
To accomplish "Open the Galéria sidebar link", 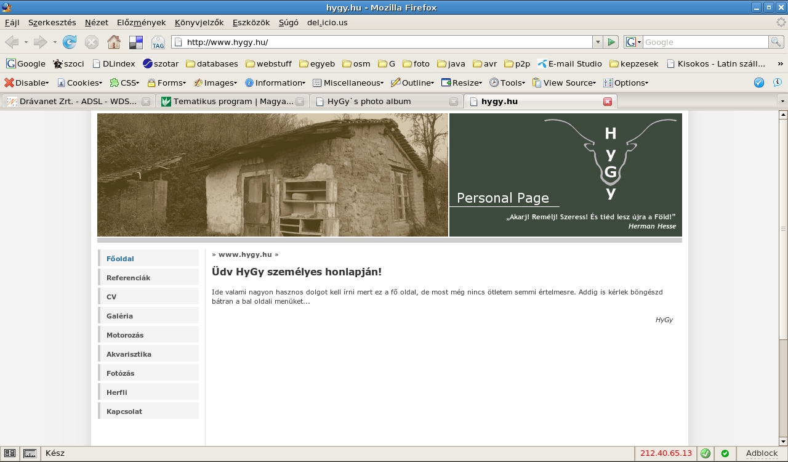I will (x=148, y=316).
